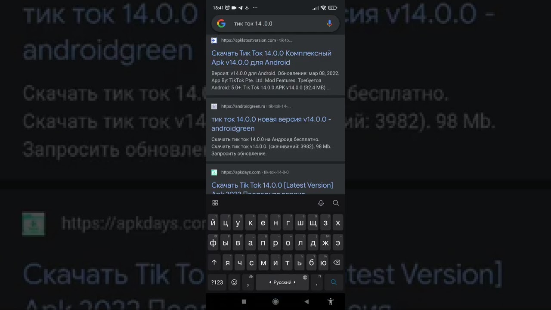
Task: Tap the н key
Action: 275,223
